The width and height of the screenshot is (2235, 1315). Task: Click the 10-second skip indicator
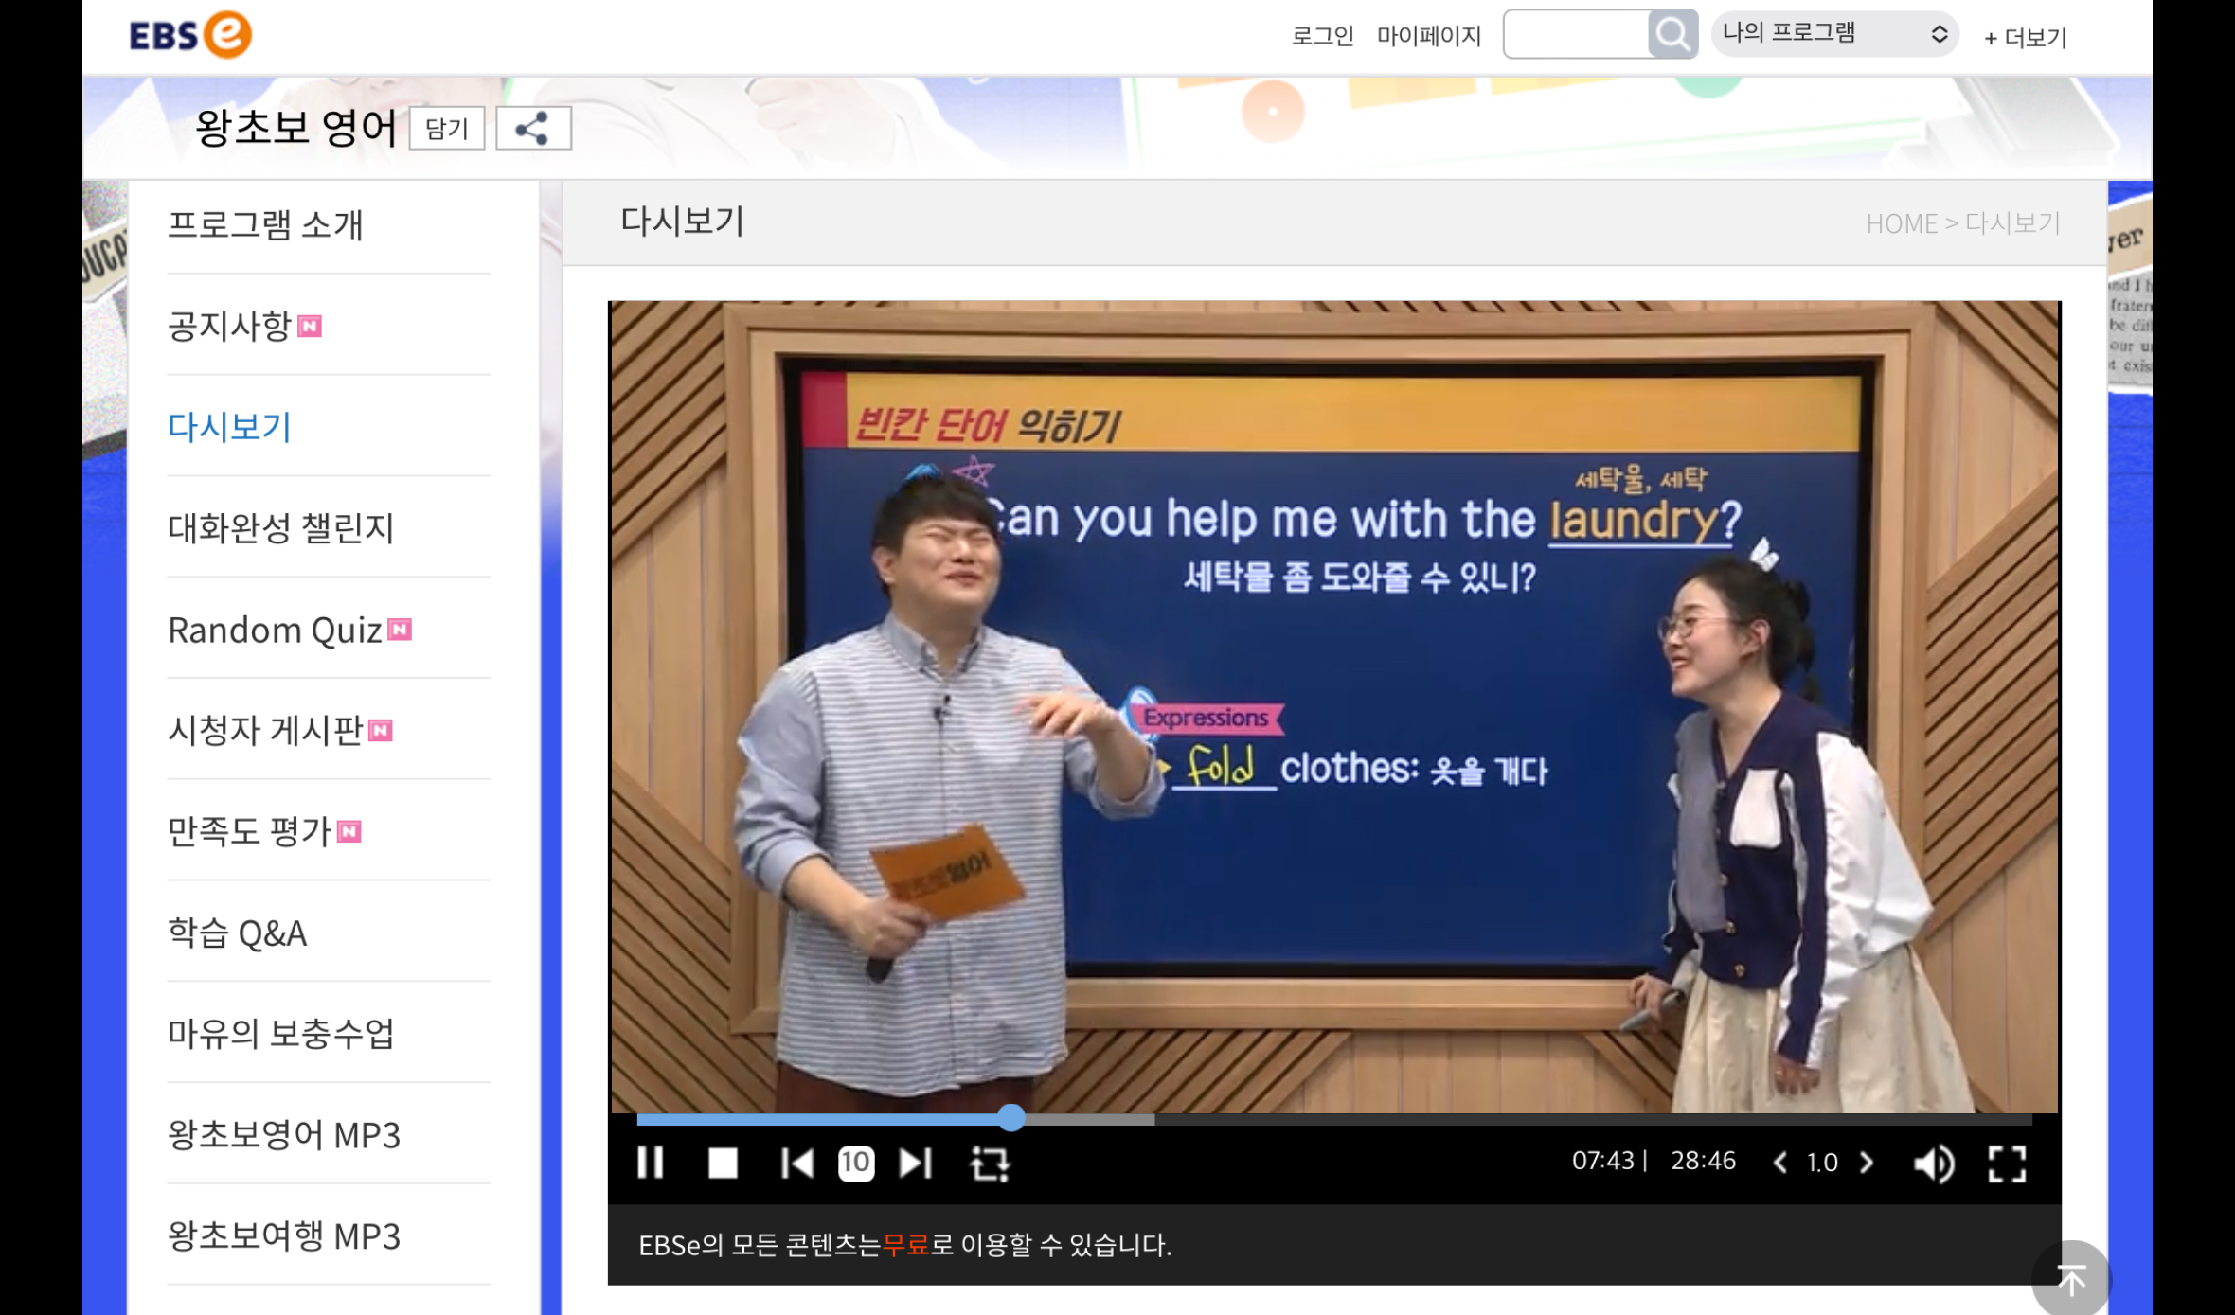point(856,1163)
